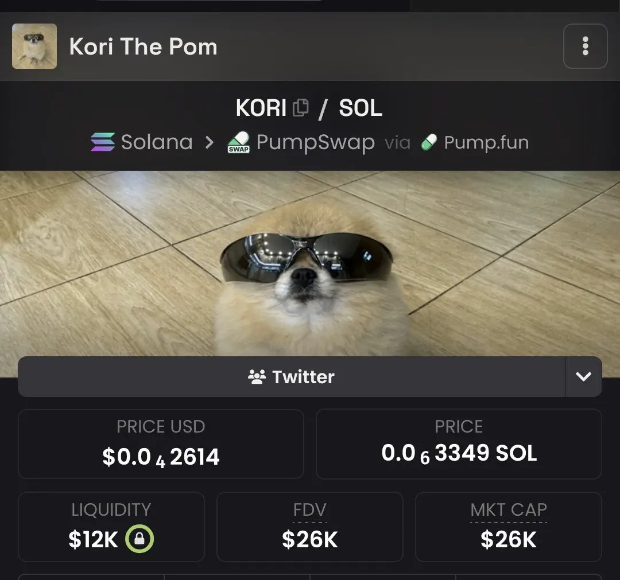Image resolution: width=620 pixels, height=580 pixels.
Task: Click the MKT CAP underlined label
Action: 509,510
